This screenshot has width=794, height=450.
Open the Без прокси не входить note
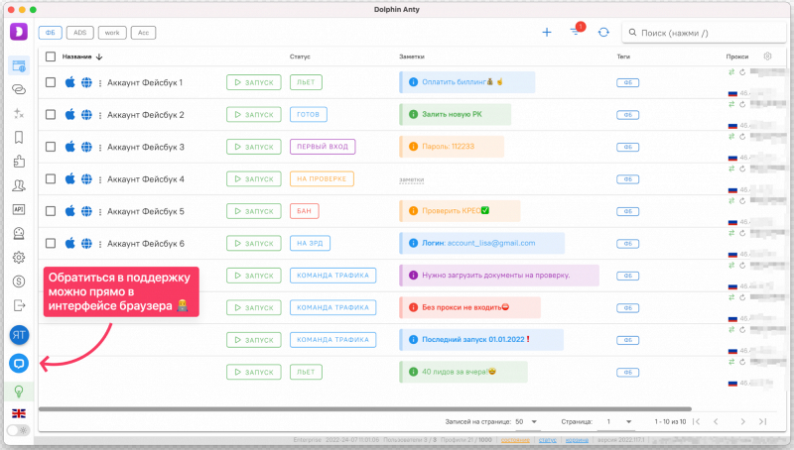[x=469, y=307]
